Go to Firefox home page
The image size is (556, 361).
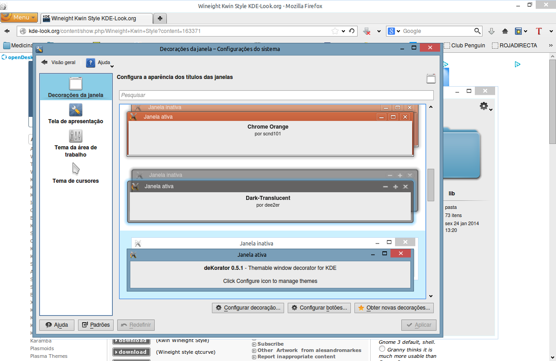tap(505, 31)
